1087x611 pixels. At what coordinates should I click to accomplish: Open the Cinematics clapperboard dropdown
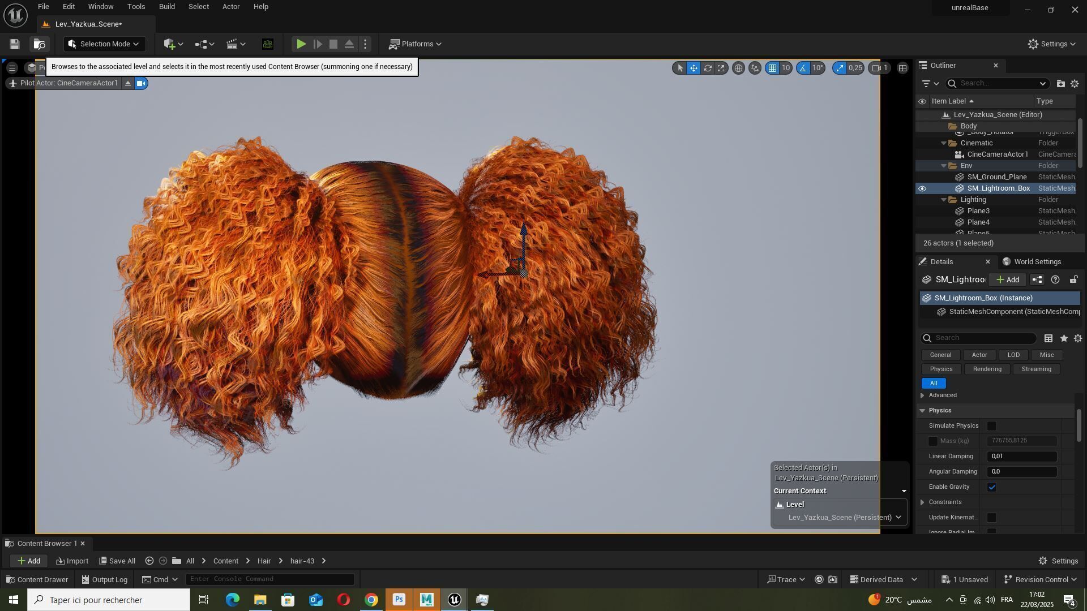point(236,44)
